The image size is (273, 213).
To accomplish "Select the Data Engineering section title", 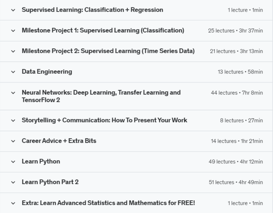I will pyautogui.click(x=47, y=72).
